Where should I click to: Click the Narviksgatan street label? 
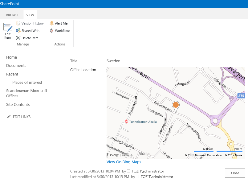(x=168, y=134)
